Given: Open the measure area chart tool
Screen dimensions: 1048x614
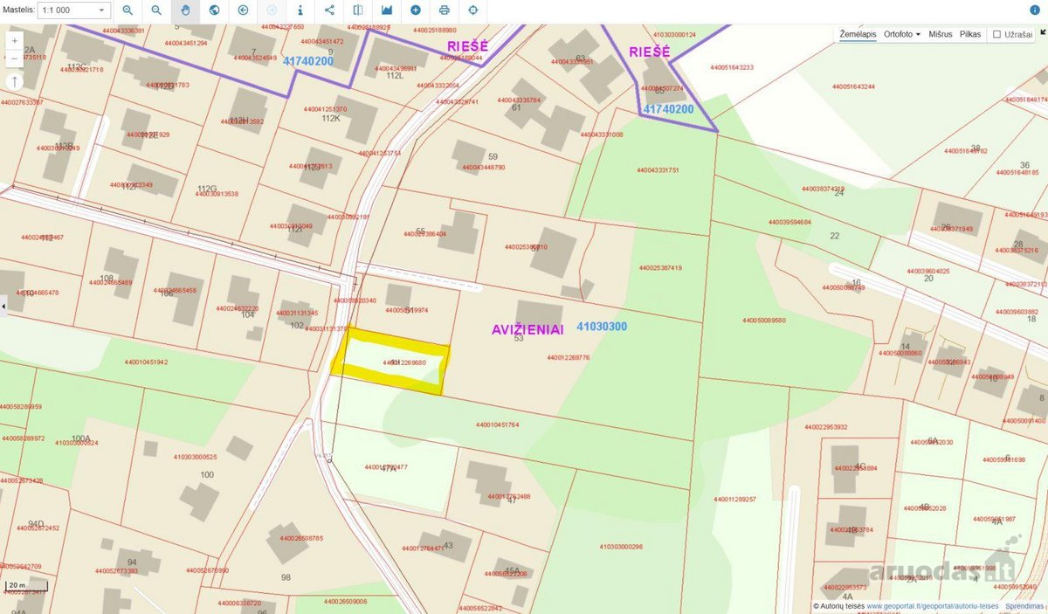Looking at the screenshot, I should coord(387,10).
